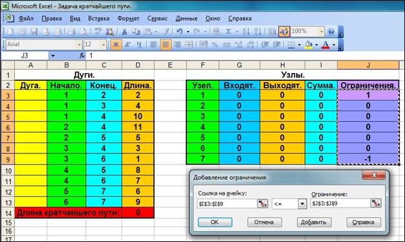Viewport: 405px width, 242px height.
Task: Toggle align right button
Action: pyautogui.click(x=177, y=45)
